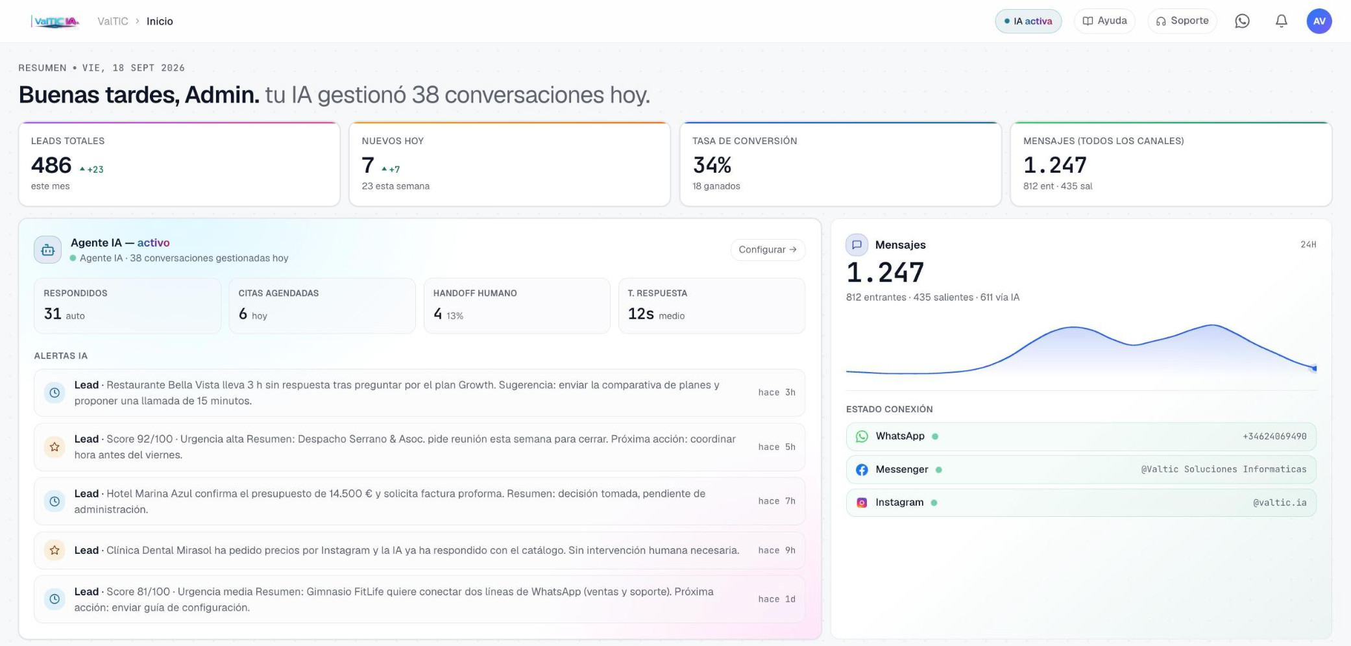Click the robot icon beside Agente IA

[x=48, y=250]
